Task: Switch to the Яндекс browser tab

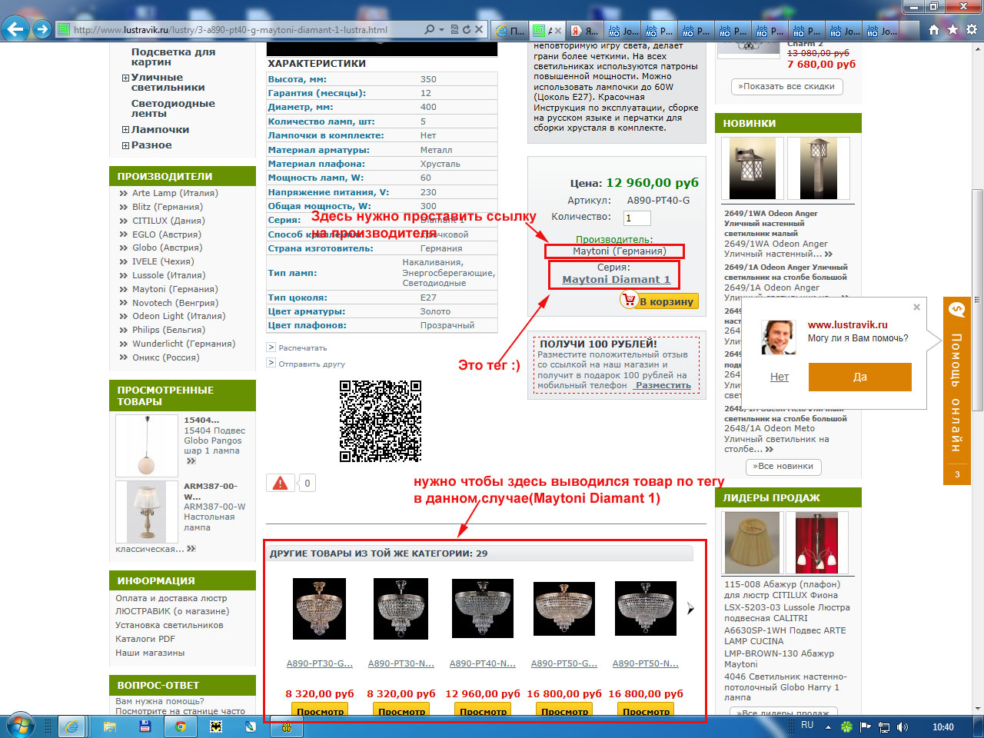Action: (586, 31)
